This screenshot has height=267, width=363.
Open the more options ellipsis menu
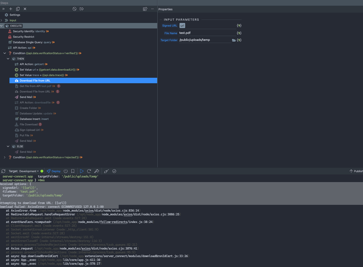tap(152, 9)
